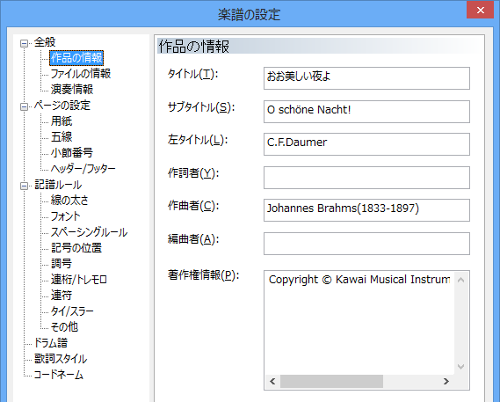The image size is (500, 402).
Task: Close the 楽譜の設定 dialog
Action: 481,11
